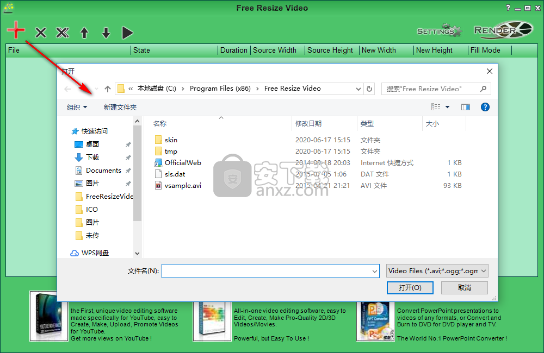The width and height of the screenshot is (544, 353).
Task: Click the 取消 button
Action: point(464,287)
